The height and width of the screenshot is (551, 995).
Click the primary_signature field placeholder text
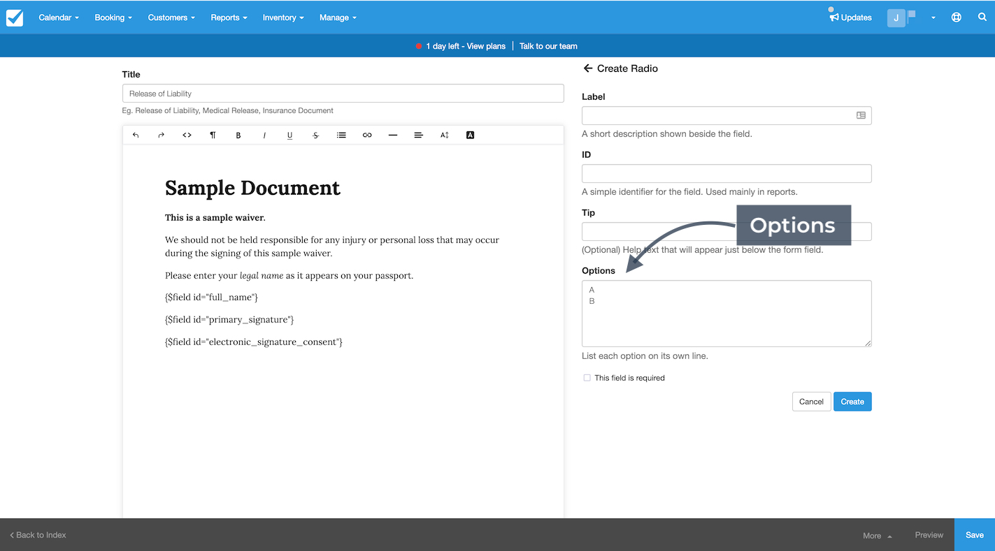pyautogui.click(x=229, y=320)
